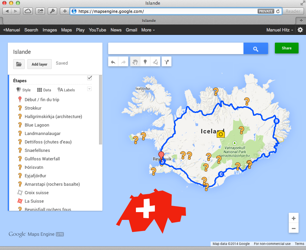
Task: Click the redo arrow in map toolbar
Action: 123,62
